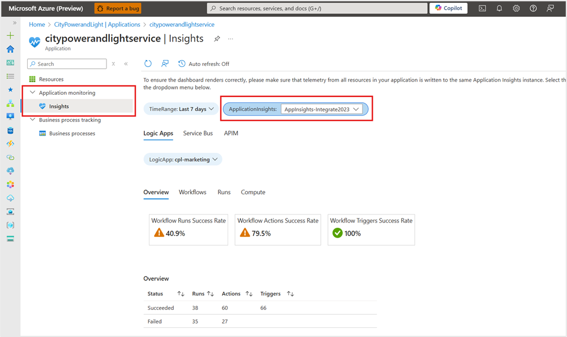Click Auto refresh: Off
The height and width of the screenshot is (337, 567).
[204, 64]
